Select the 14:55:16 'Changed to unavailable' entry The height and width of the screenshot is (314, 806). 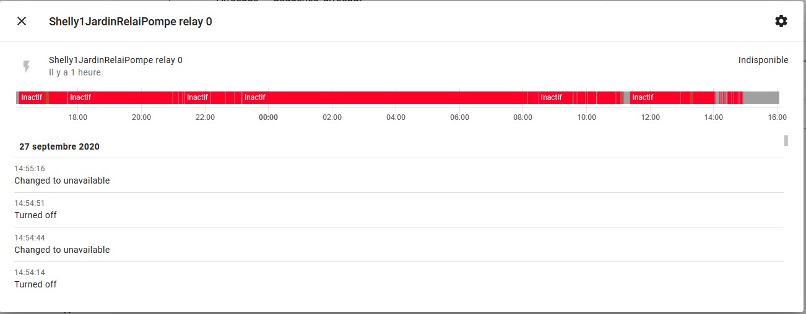coord(399,175)
